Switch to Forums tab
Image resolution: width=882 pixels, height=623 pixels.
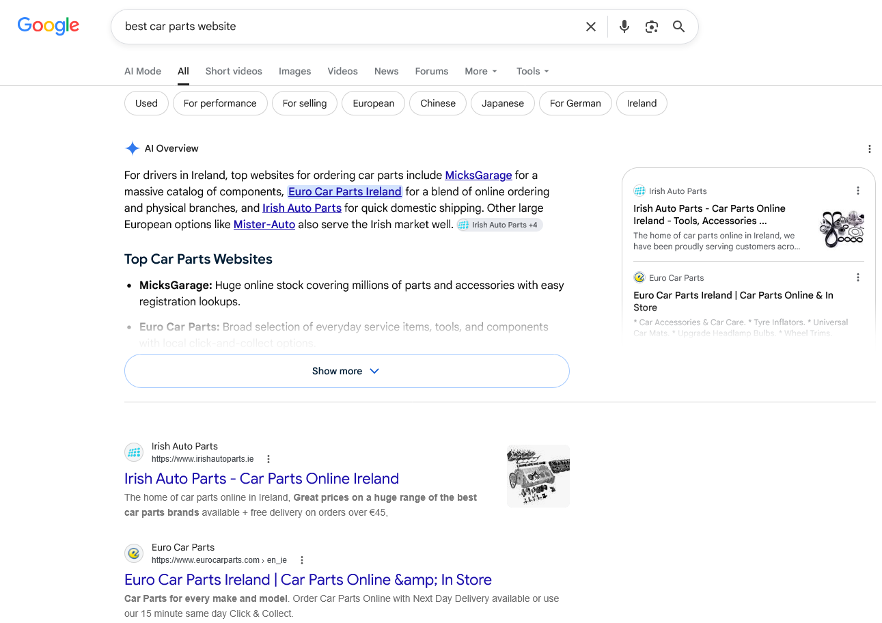(x=432, y=71)
